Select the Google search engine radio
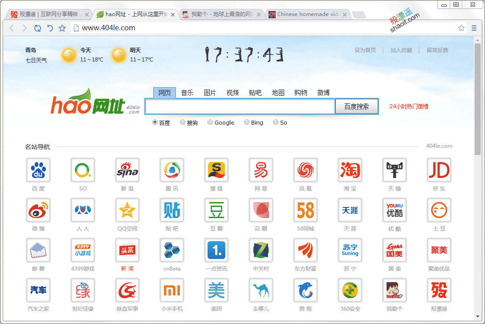Image resolution: width=485 pixels, height=324 pixels. pyautogui.click(x=210, y=122)
